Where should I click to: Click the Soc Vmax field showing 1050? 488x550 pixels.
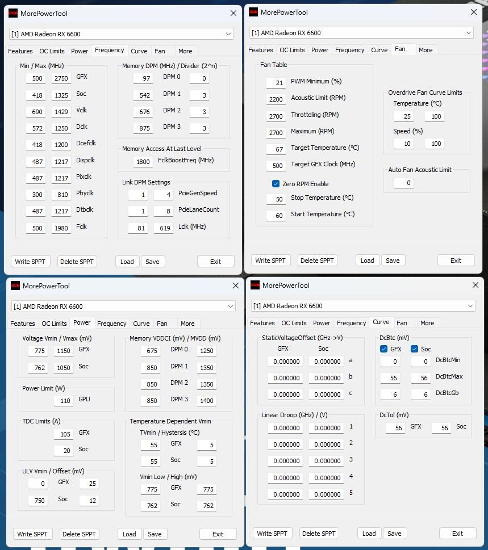[64, 368]
